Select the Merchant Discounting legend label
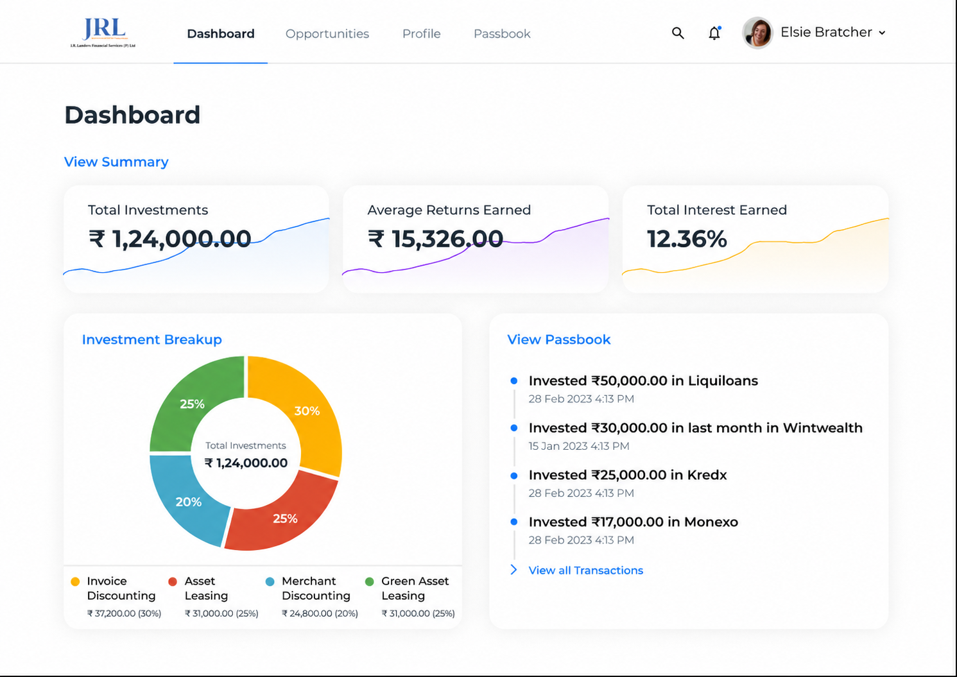 [x=316, y=588]
